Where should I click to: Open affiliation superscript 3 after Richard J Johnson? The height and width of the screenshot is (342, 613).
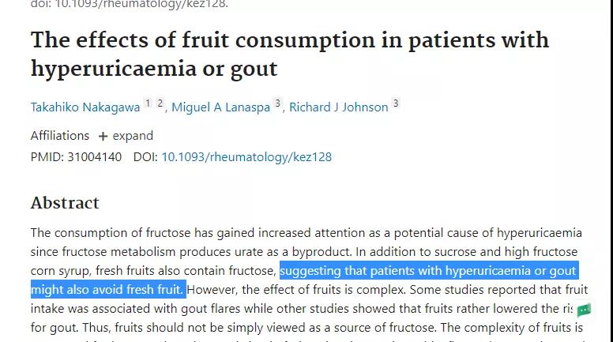pos(396,103)
